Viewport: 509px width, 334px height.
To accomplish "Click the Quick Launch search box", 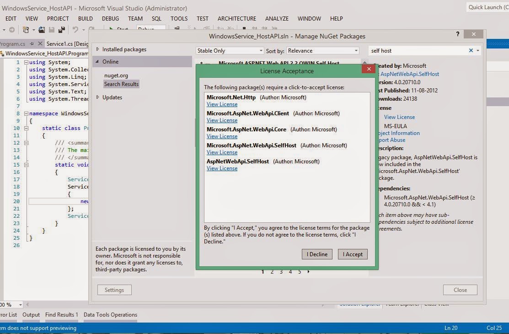I will click(x=488, y=7).
